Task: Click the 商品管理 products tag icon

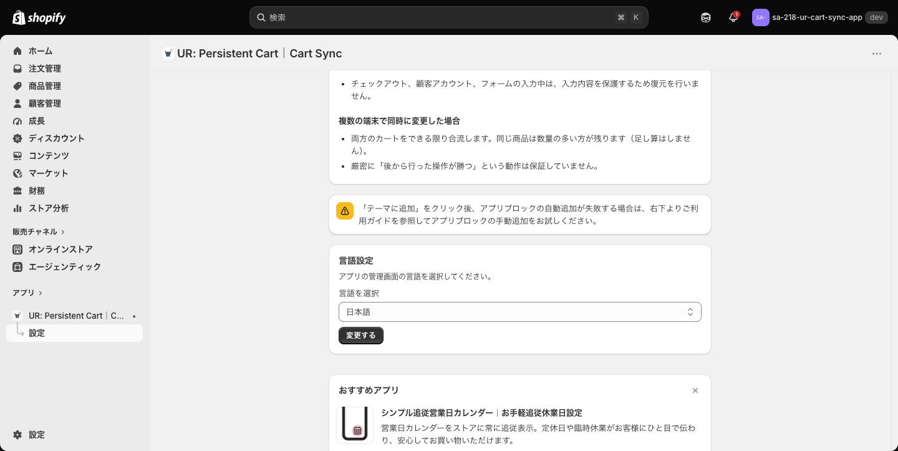Action: 17,86
